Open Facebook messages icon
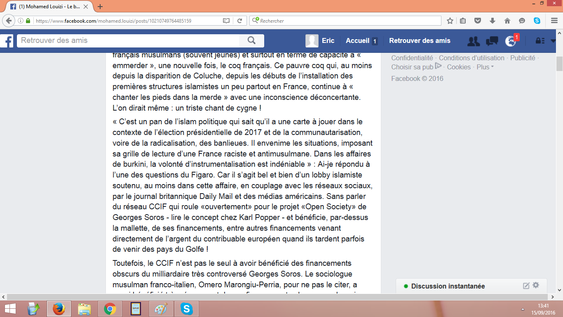 tap(492, 41)
